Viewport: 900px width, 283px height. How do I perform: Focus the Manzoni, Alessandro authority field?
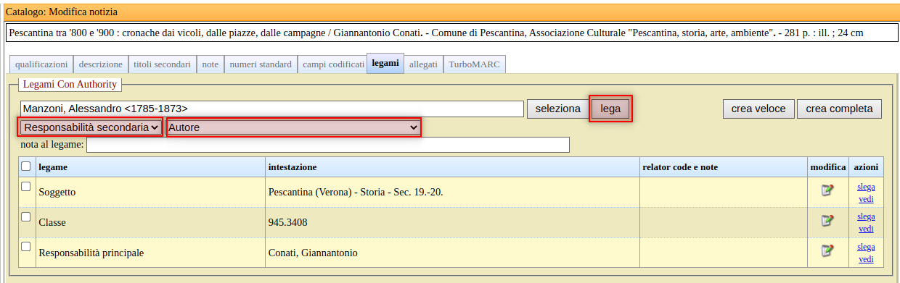pos(272,109)
